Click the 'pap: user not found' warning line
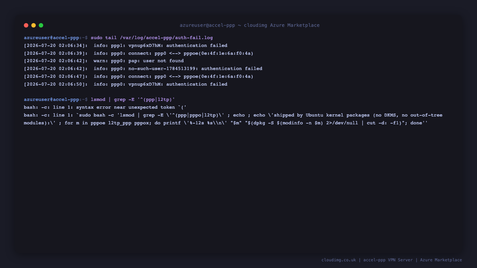This screenshot has height=268, width=477. tap(104, 61)
